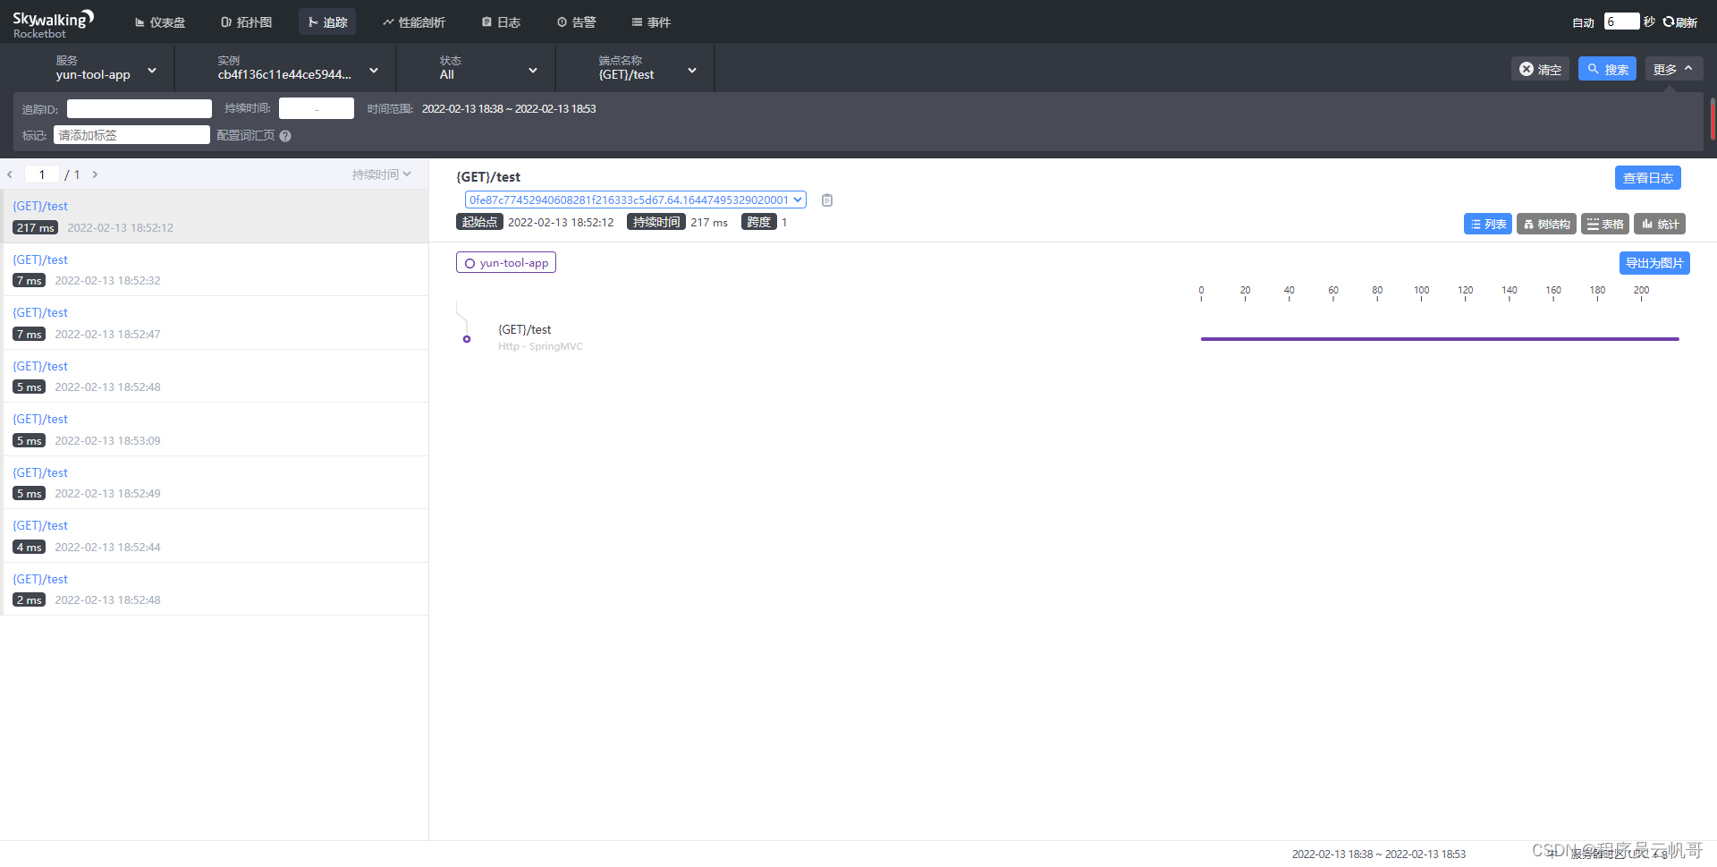Click the 刷新 refresh button

[1680, 22]
